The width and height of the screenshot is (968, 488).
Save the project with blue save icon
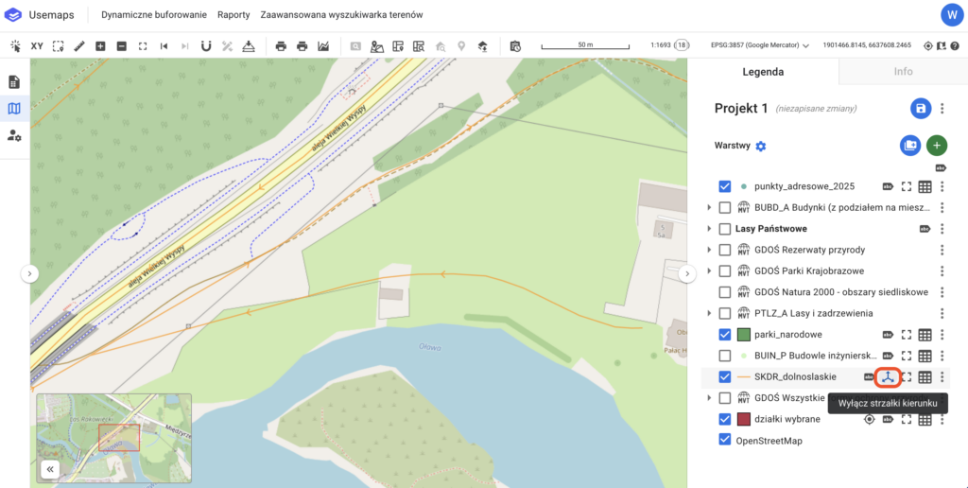coord(920,108)
